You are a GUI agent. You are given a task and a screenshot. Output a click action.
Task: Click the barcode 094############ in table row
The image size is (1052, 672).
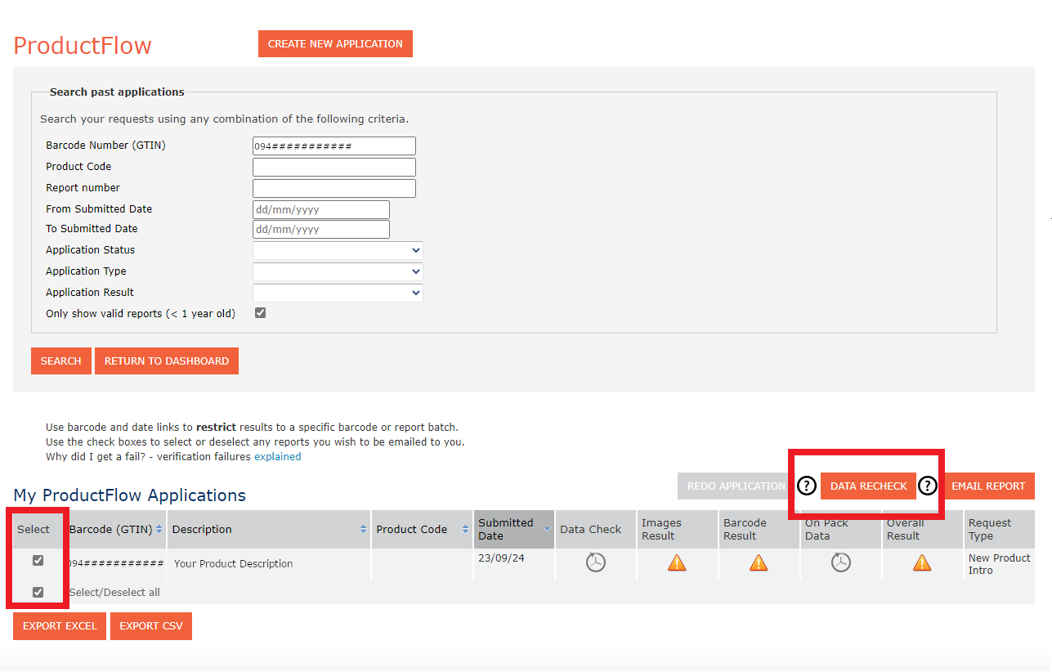pos(116,564)
